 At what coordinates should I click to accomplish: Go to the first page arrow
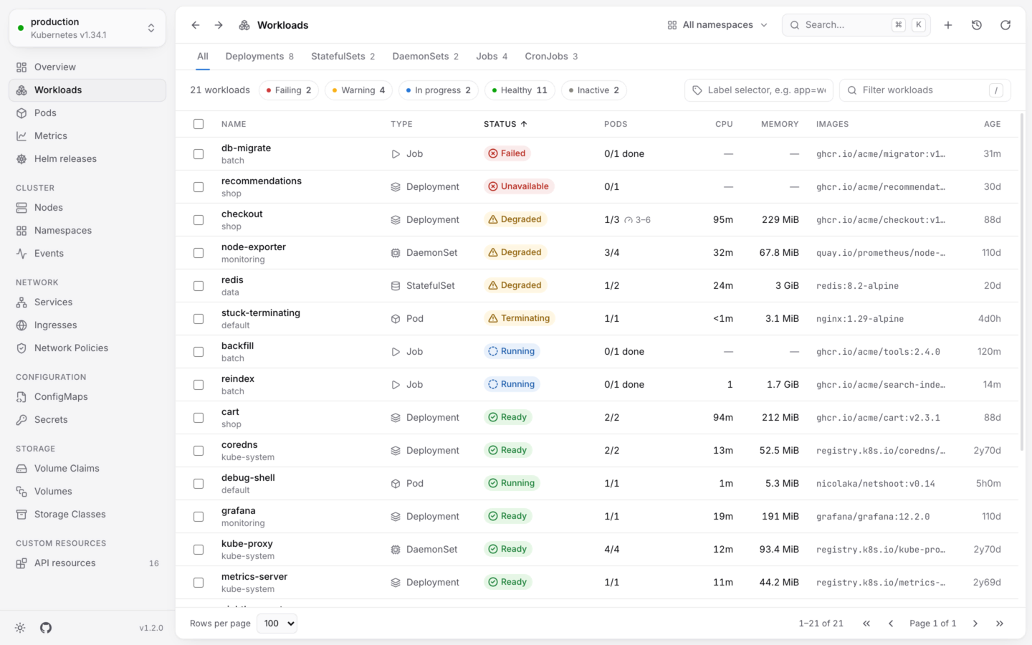coord(866,623)
